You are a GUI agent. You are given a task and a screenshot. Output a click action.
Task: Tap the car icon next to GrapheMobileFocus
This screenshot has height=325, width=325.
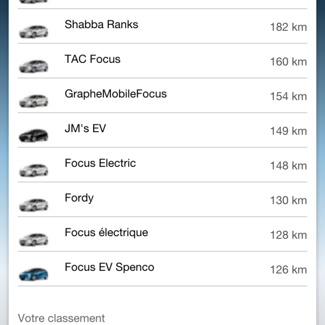pos(34,100)
